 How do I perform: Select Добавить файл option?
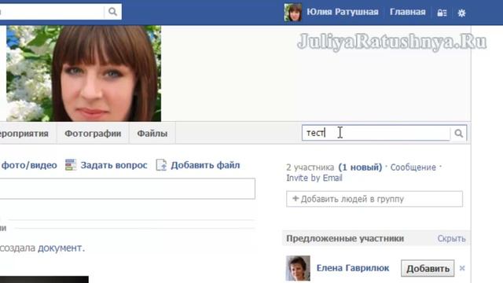[x=205, y=165]
